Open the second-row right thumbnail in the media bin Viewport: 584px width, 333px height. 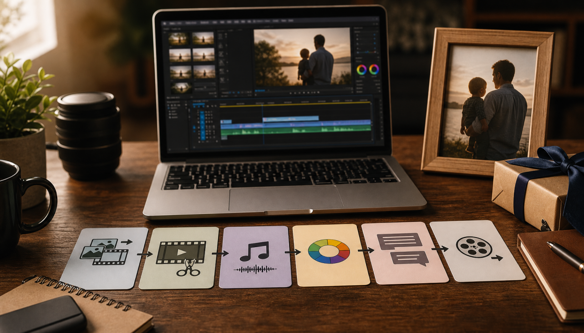coord(203,55)
